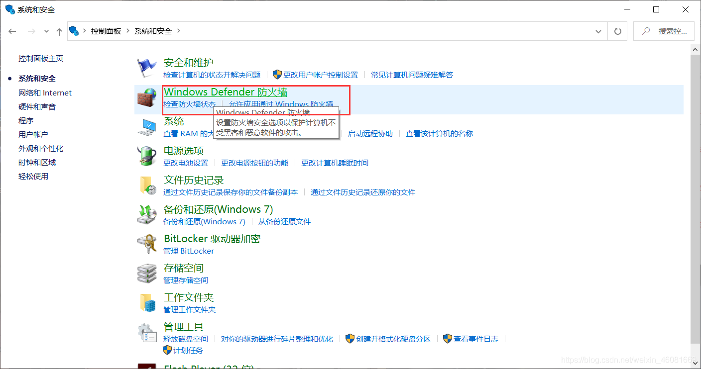
Task: Click 更改用户帐户控制设置 link
Action: point(321,75)
